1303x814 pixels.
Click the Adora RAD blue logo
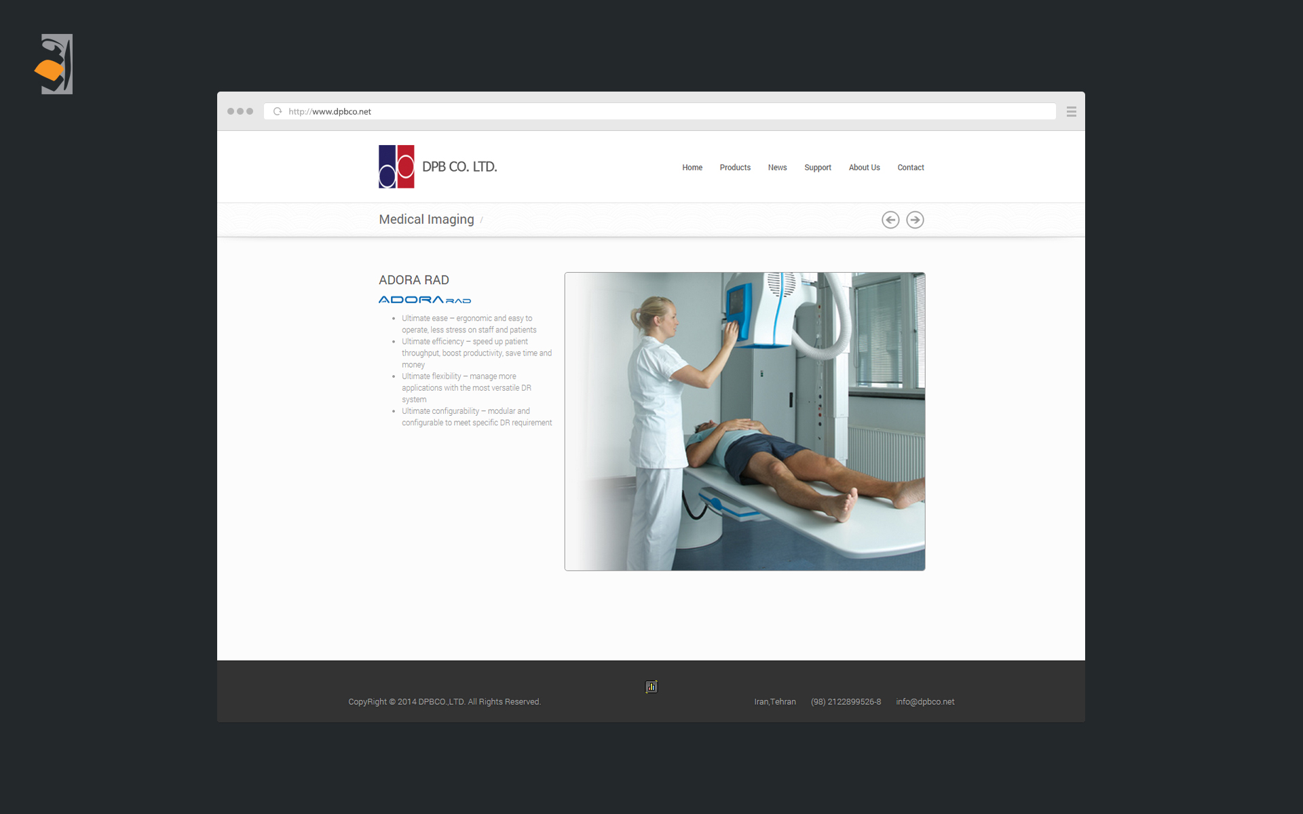click(x=424, y=299)
